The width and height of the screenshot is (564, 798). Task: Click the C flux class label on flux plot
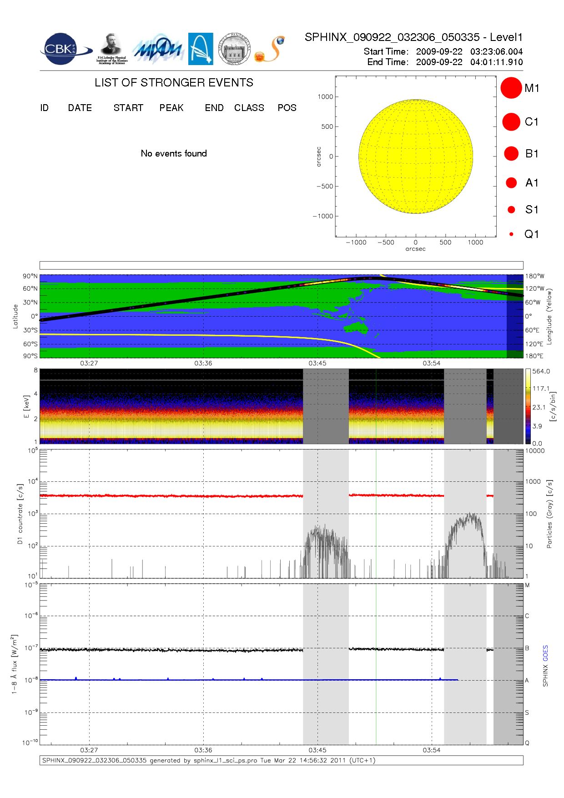click(527, 616)
